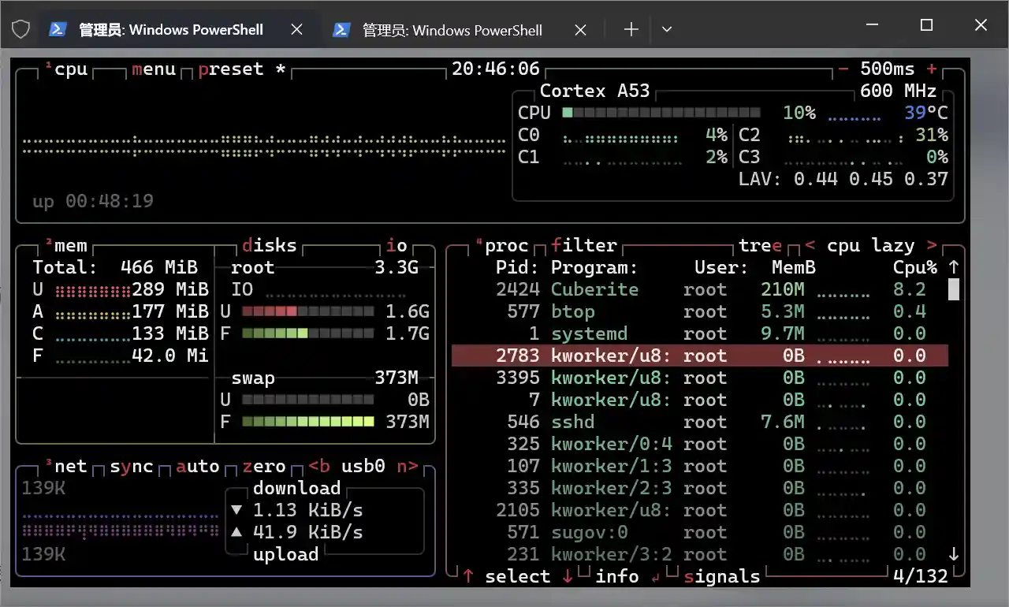Open a new terminal tab with plus

point(631,29)
